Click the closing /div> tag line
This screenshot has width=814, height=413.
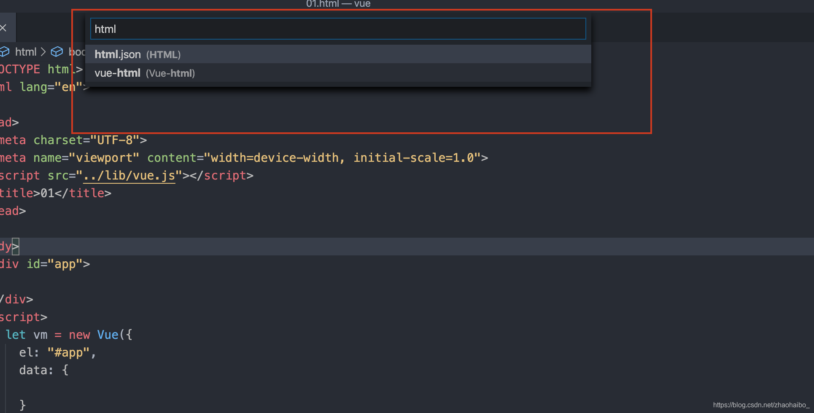pos(16,299)
